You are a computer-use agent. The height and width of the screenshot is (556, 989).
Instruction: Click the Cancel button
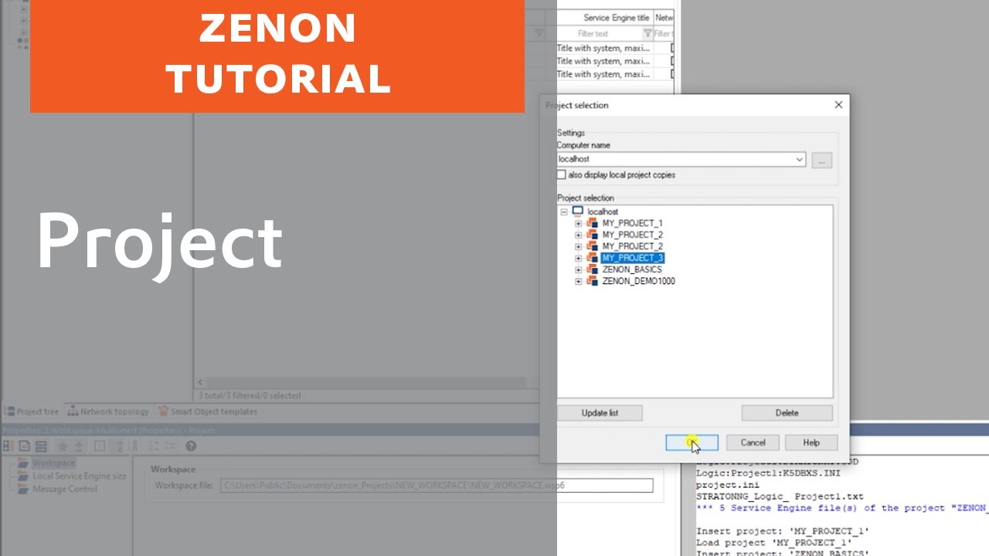pos(753,442)
